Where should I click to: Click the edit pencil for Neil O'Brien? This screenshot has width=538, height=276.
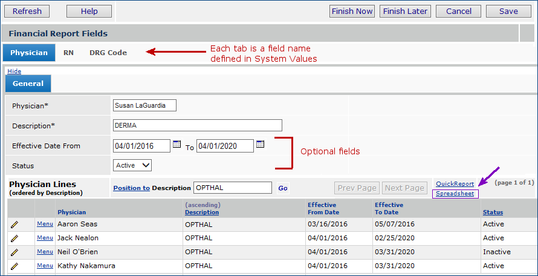point(15,252)
